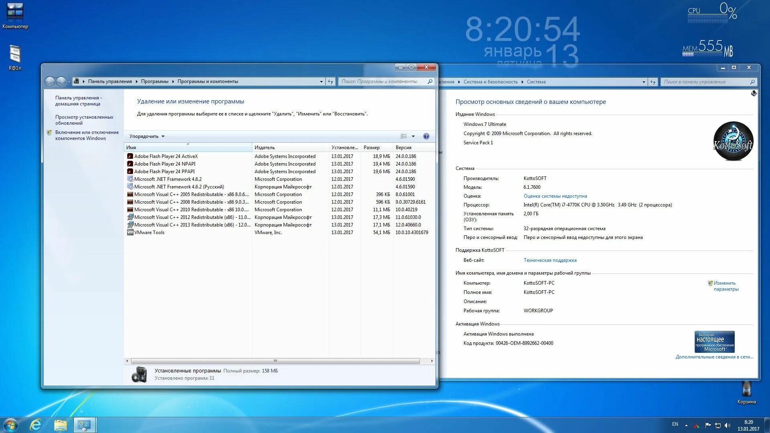Image resolution: width=770 pixels, height=433 pixels.
Task: Open address bar history dropdown arrow
Action: click(321, 81)
